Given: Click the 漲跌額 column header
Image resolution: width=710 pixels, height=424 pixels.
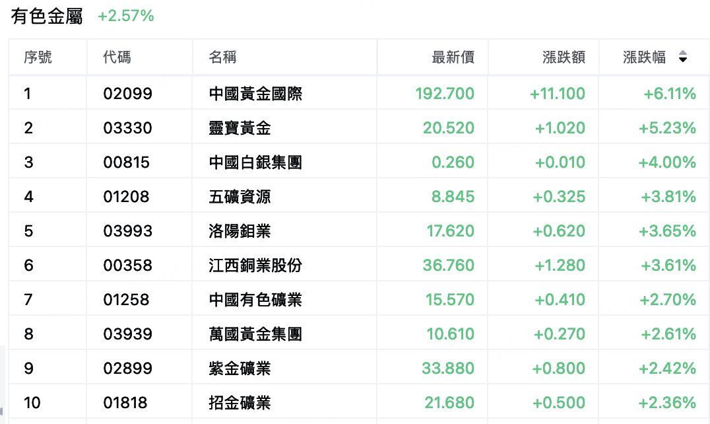Looking at the screenshot, I should pyautogui.click(x=564, y=57).
